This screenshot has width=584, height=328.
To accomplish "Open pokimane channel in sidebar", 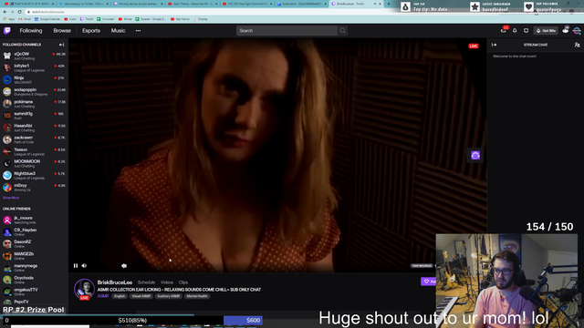I will click(x=34, y=103).
